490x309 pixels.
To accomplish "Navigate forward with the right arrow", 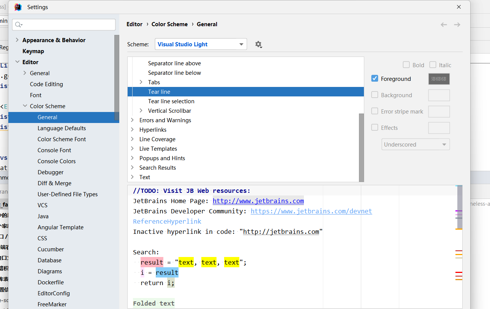I will coord(457,25).
